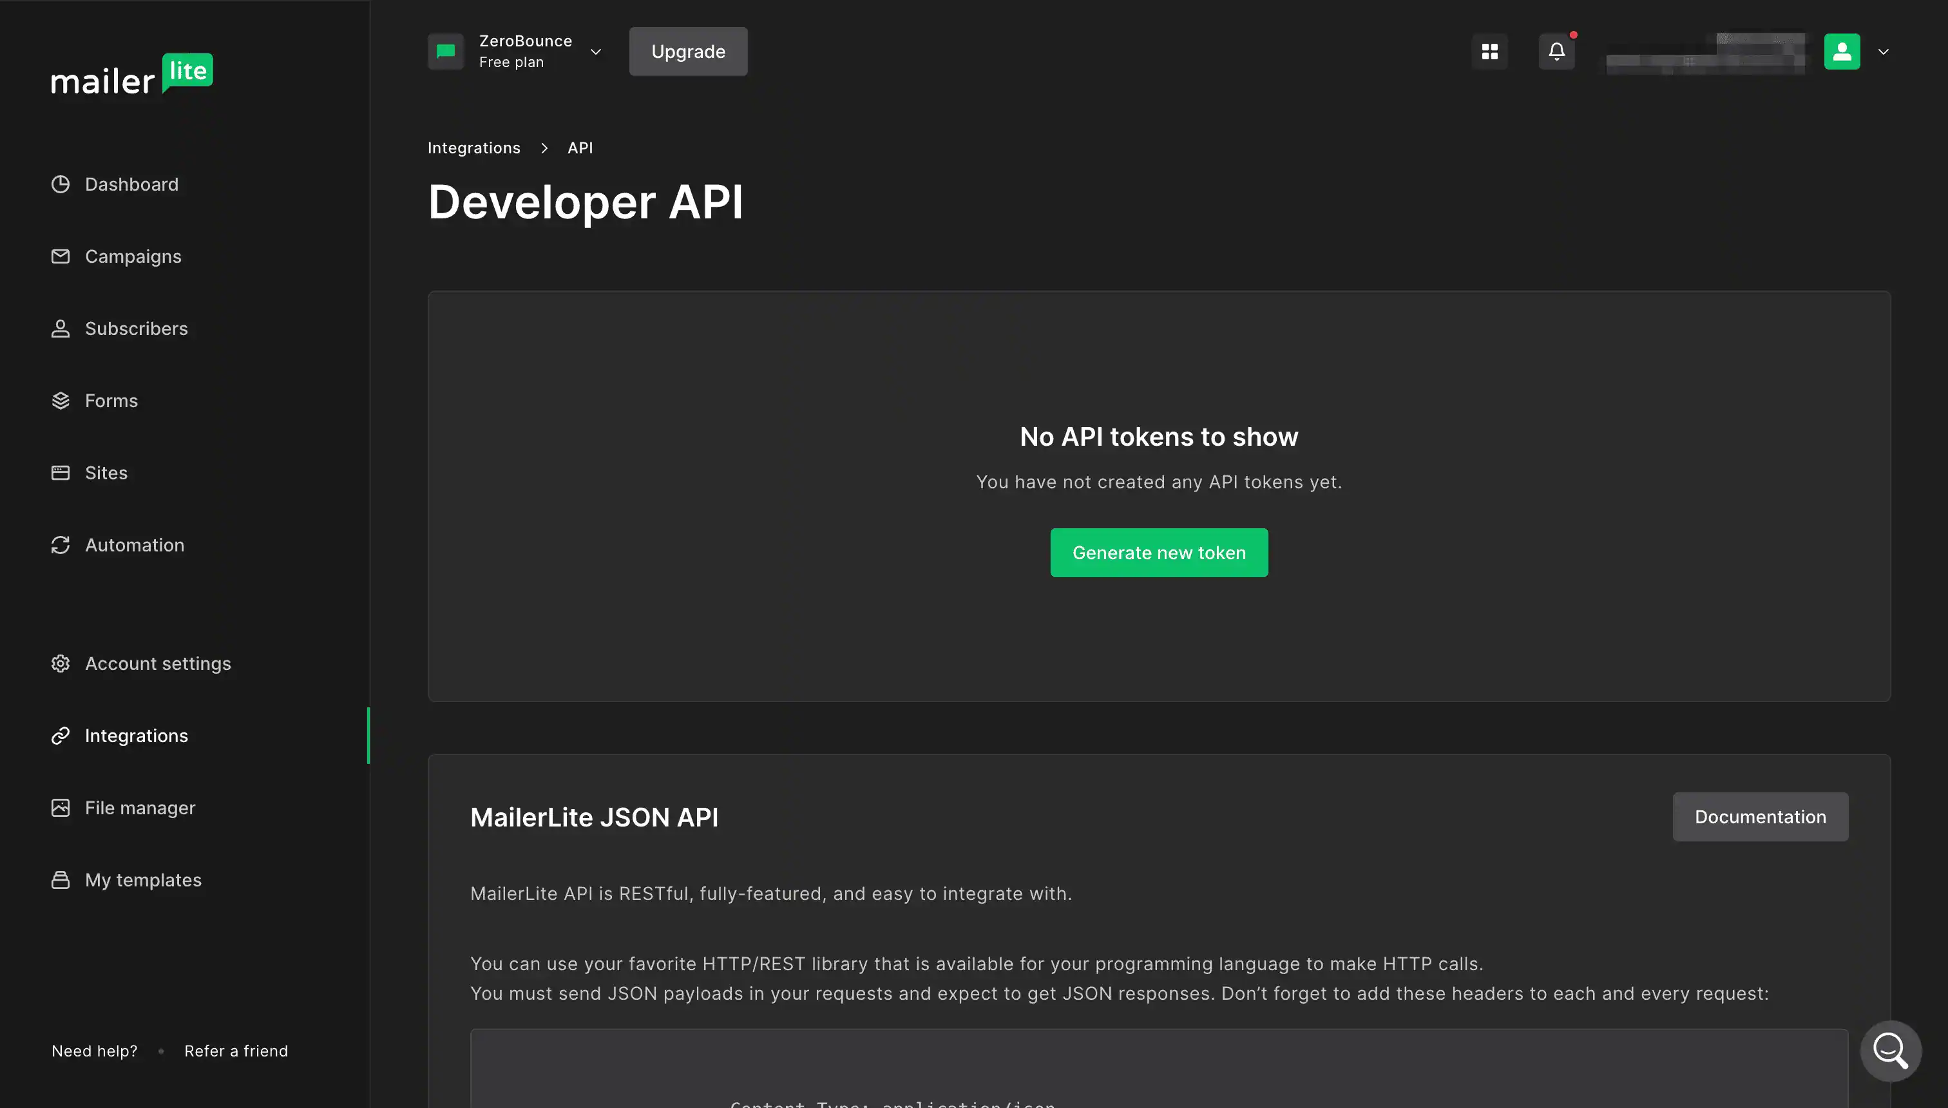The height and width of the screenshot is (1108, 1948).
Task: Click the Forms sidebar icon
Action: coord(61,400)
